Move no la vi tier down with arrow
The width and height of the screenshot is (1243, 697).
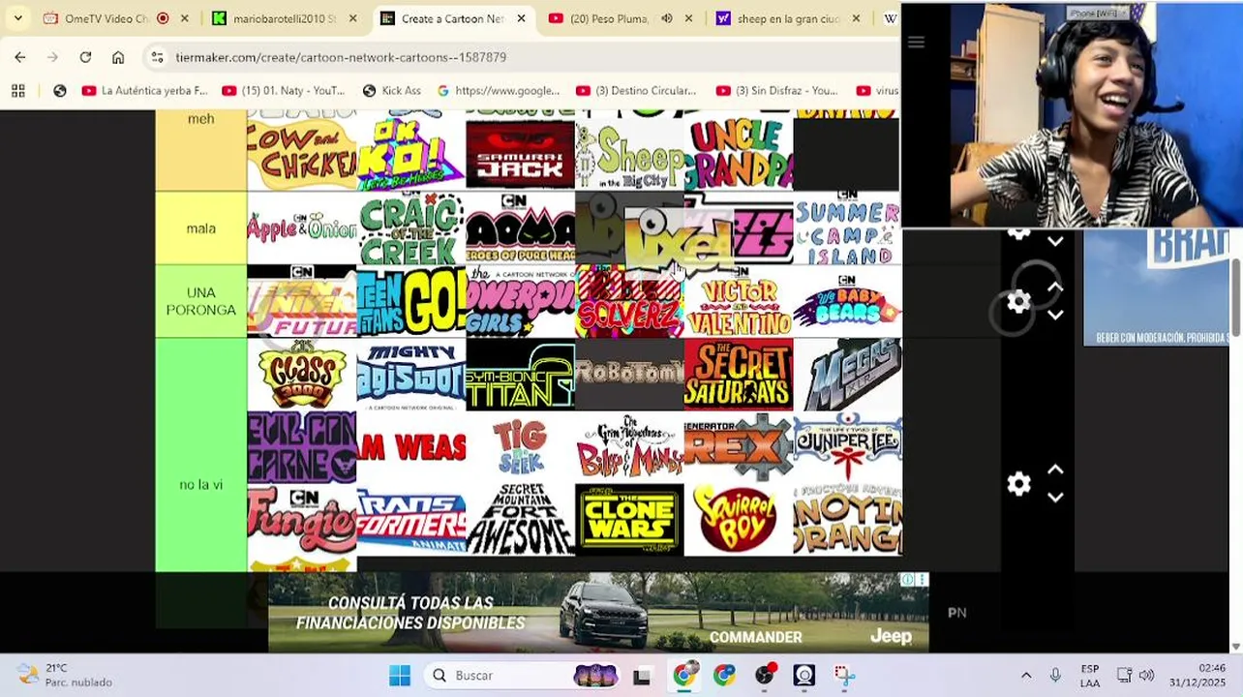point(1055,497)
